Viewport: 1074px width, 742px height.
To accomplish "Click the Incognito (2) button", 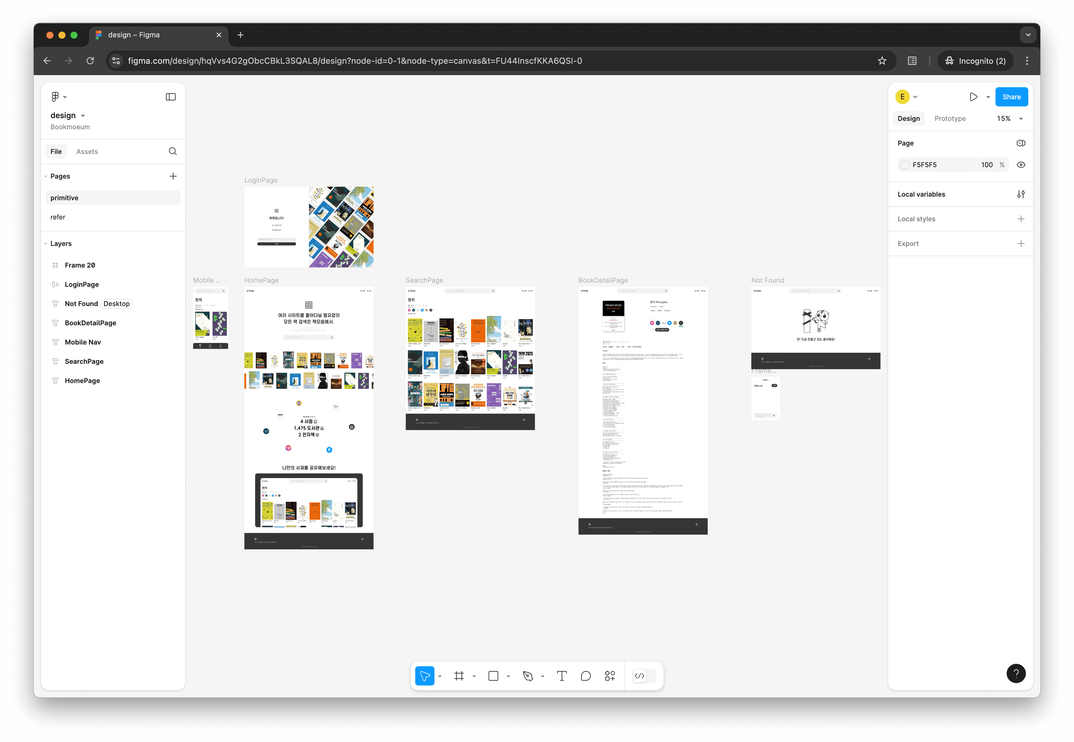I will [975, 61].
